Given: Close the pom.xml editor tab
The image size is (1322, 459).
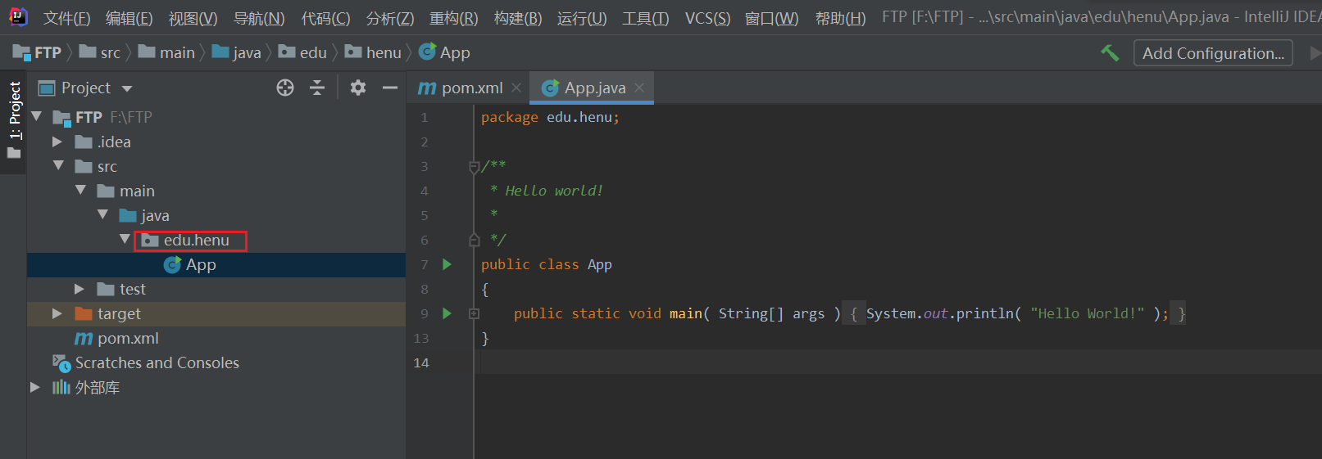Looking at the screenshot, I should 516,88.
